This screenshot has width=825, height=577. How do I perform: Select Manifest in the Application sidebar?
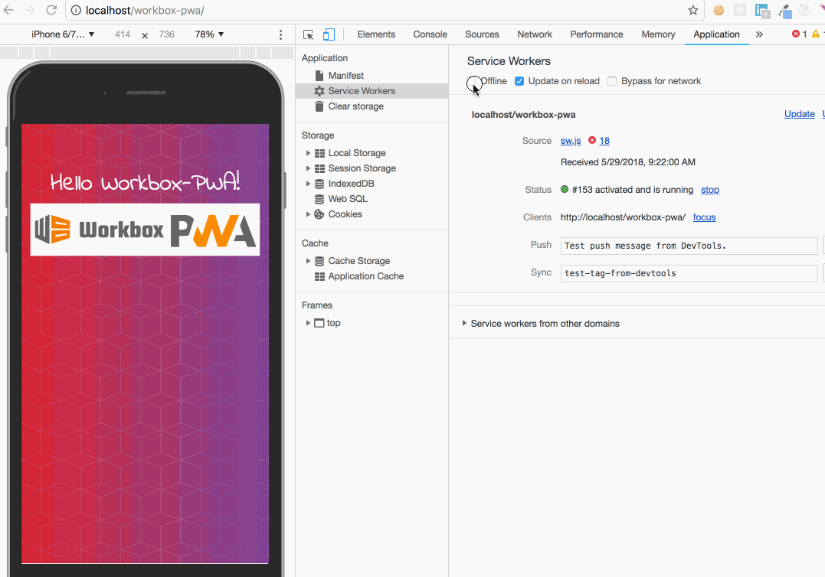point(345,76)
